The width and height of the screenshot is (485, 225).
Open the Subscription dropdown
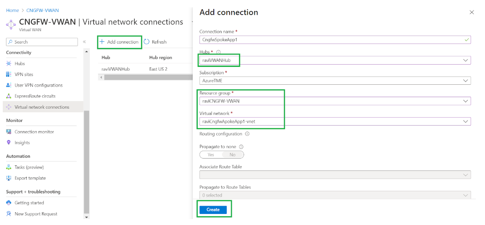pyautogui.click(x=466, y=81)
